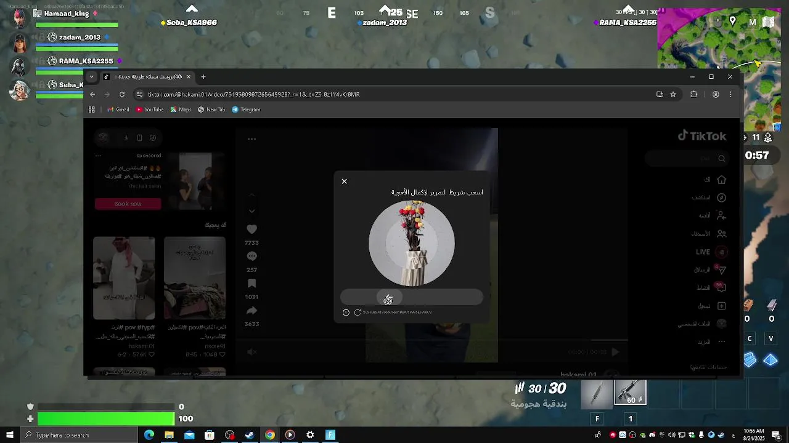Share the video with arrow icon
The image size is (789, 443).
[251, 311]
